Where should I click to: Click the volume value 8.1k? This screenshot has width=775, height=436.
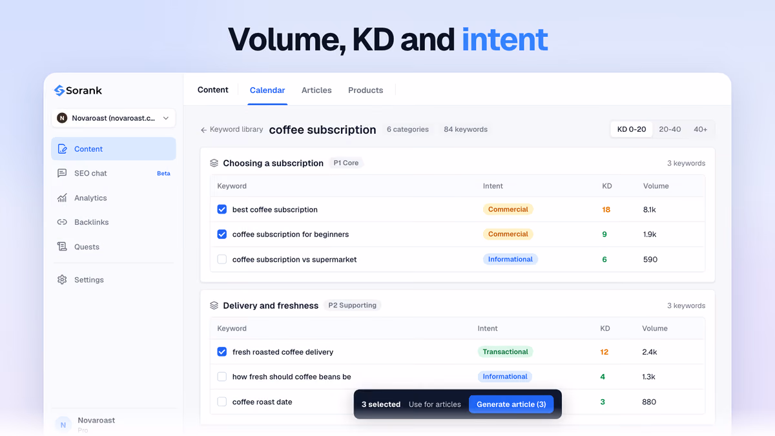(x=650, y=210)
